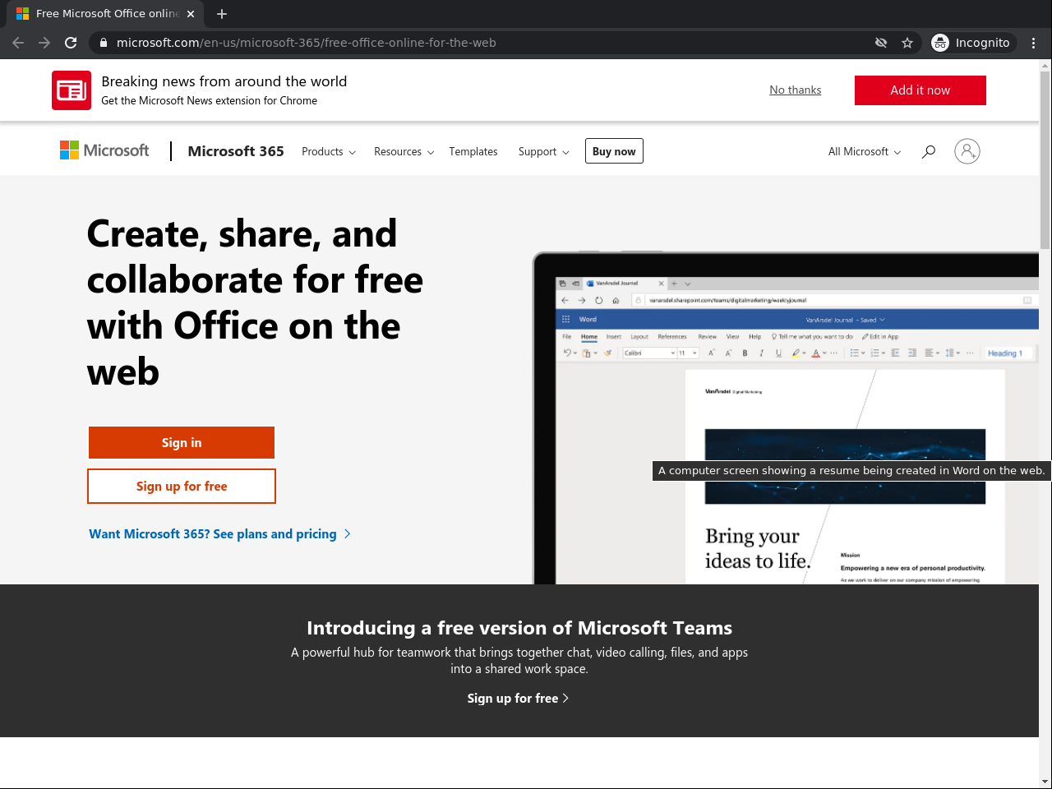Open See plans and pricing link
The height and width of the screenshot is (789, 1052).
click(219, 534)
